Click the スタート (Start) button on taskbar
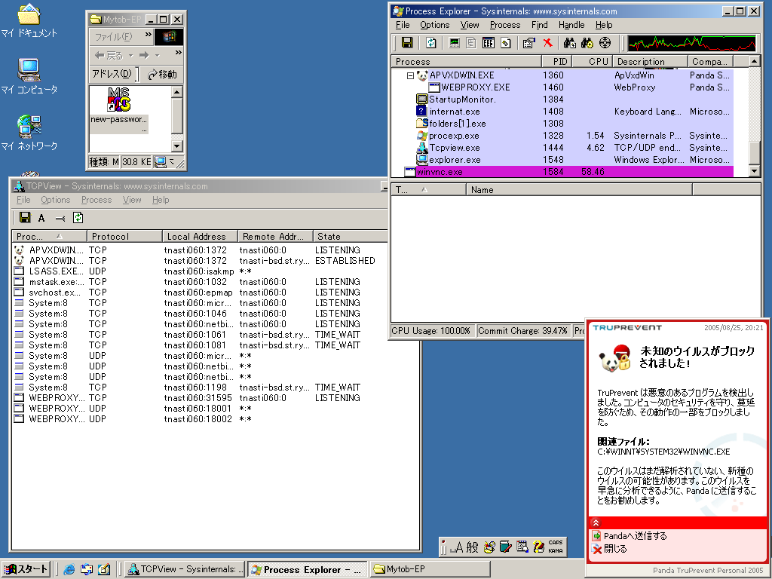The width and height of the screenshot is (772, 579). [x=26, y=569]
